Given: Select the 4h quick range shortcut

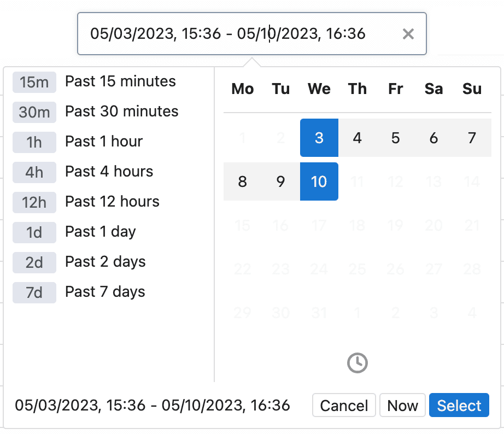Looking at the screenshot, I should click(34, 172).
